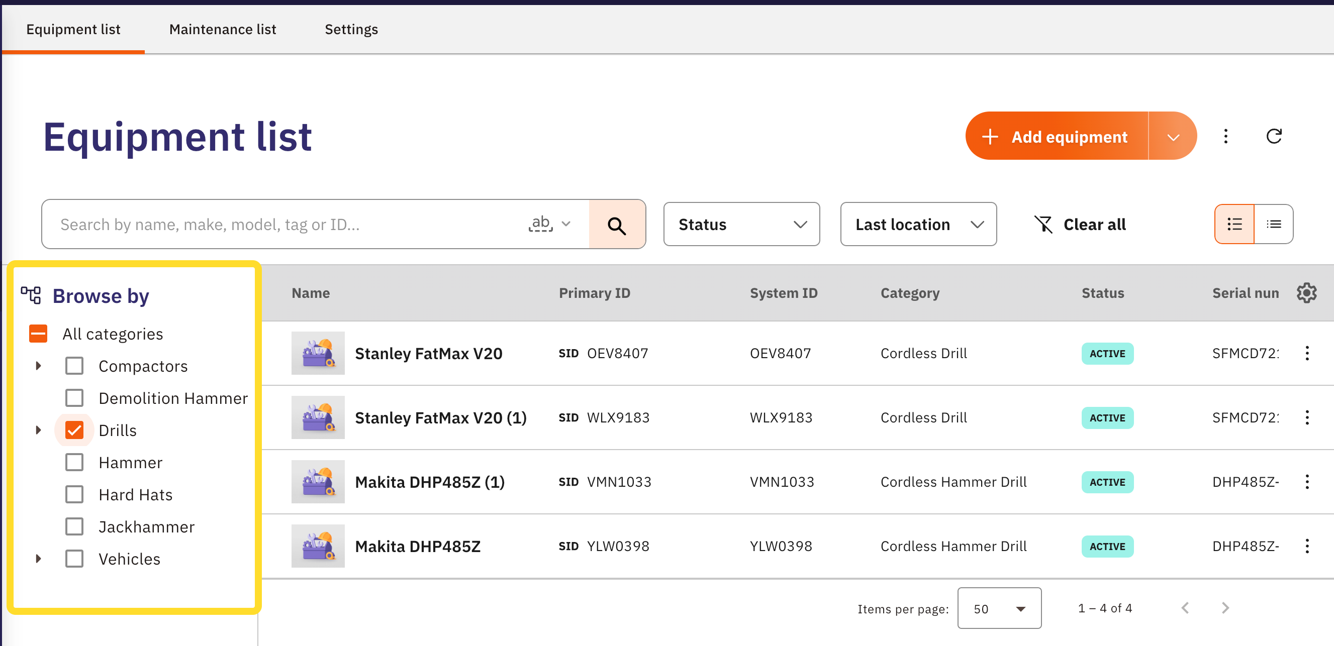This screenshot has width=1334, height=646.
Task: Click the 1 – 4 of 4 range label
Action: point(1105,608)
